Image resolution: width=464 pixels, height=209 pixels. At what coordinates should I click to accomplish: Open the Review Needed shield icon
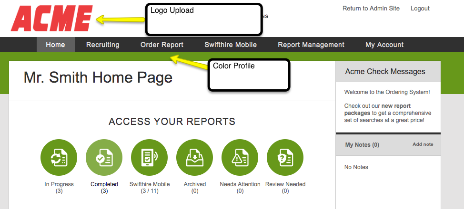tap(285, 158)
